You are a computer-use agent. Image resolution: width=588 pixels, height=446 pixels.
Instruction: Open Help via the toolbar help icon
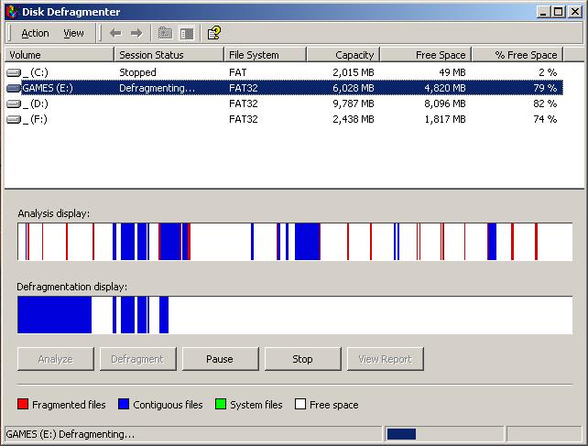click(x=213, y=33)
